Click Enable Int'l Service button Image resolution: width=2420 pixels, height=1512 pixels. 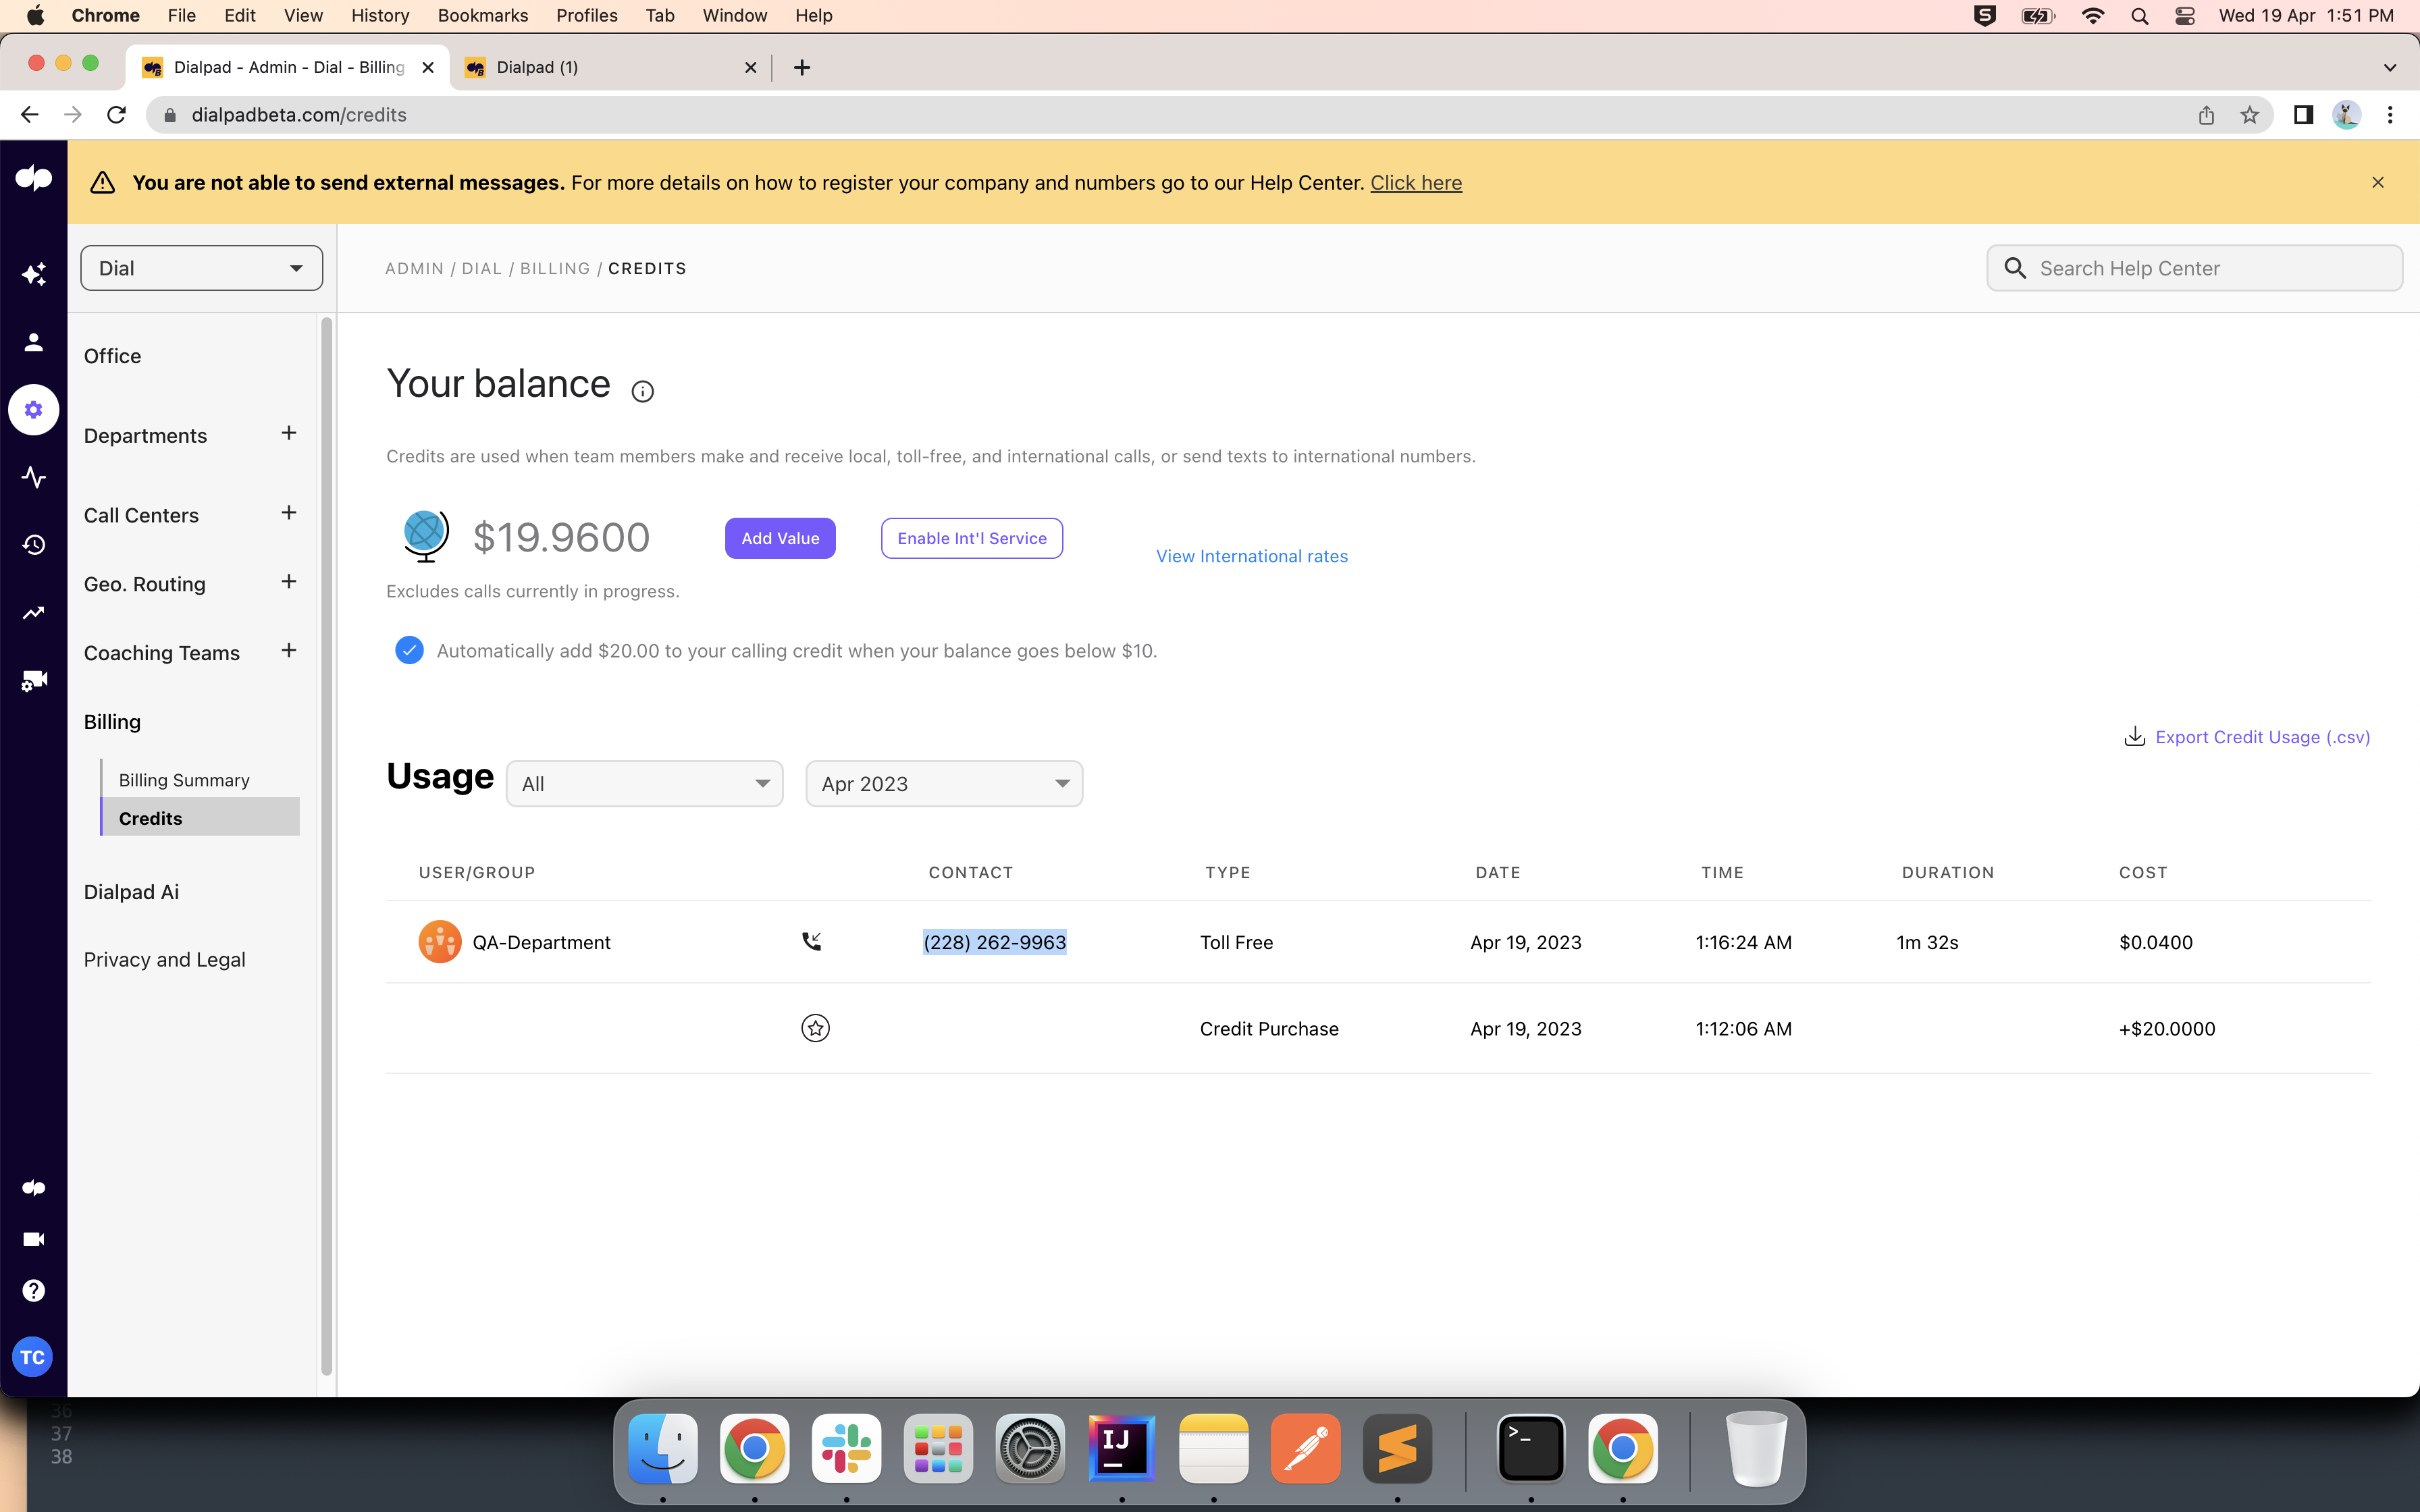tap(972, 538)
